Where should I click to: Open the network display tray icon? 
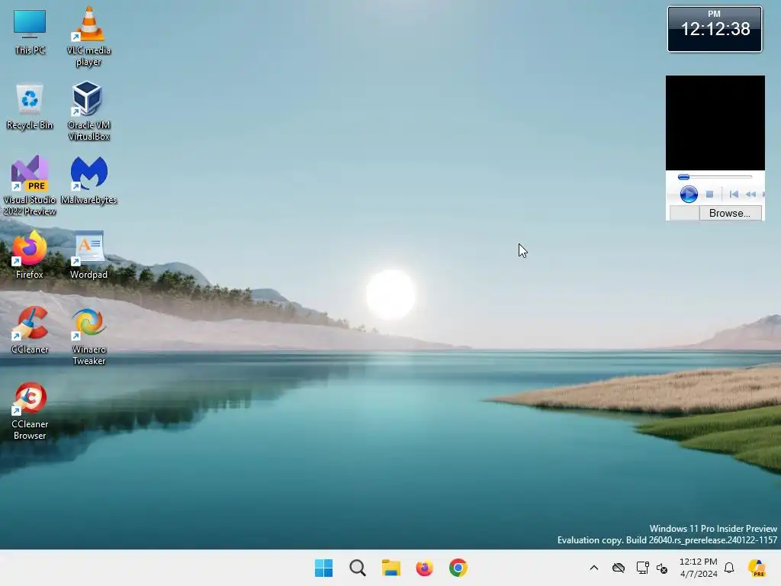[642, 568]
